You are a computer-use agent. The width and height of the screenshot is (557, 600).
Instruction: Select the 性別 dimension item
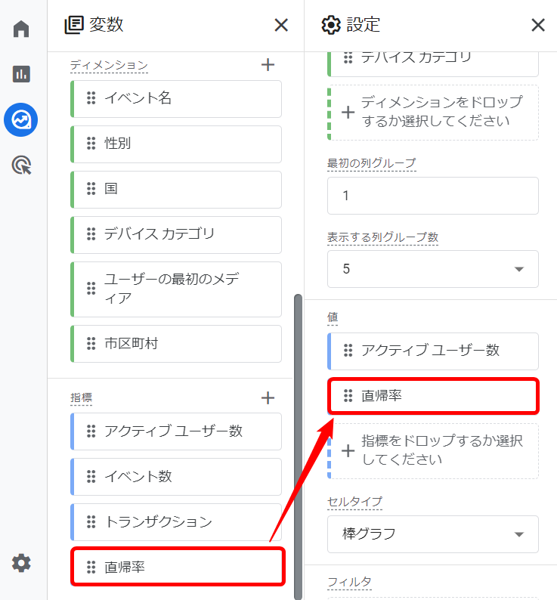click(x=176, y=144)
